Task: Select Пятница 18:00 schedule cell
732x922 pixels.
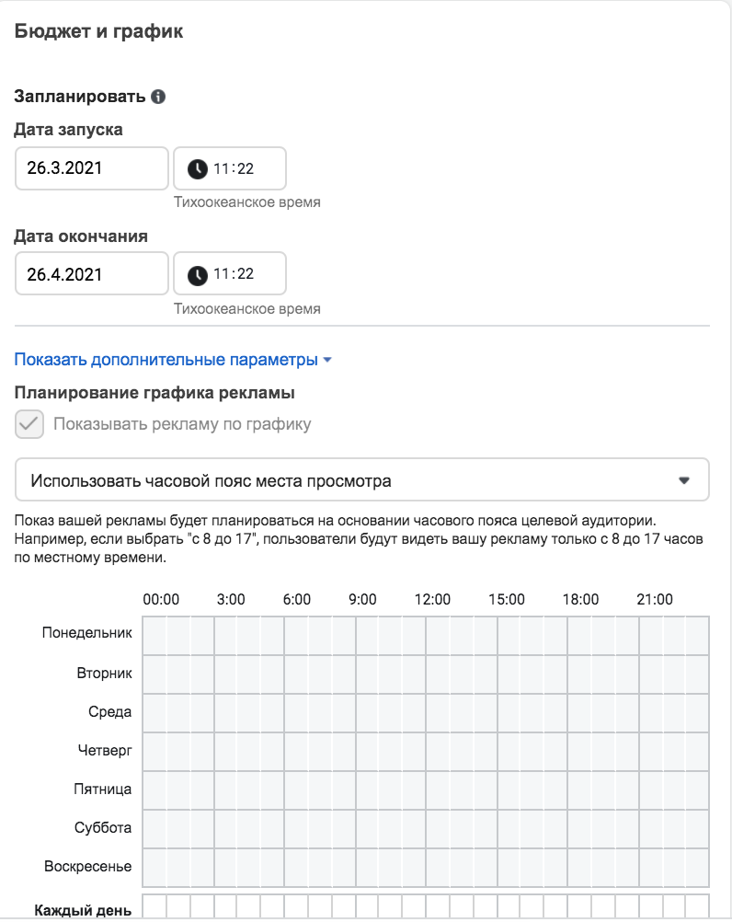Action: pos(579,789)
